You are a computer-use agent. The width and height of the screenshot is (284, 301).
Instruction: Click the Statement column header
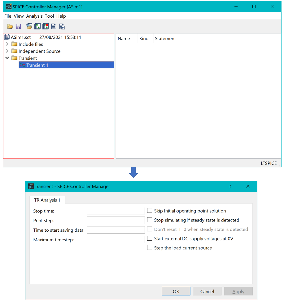[165, 39]
